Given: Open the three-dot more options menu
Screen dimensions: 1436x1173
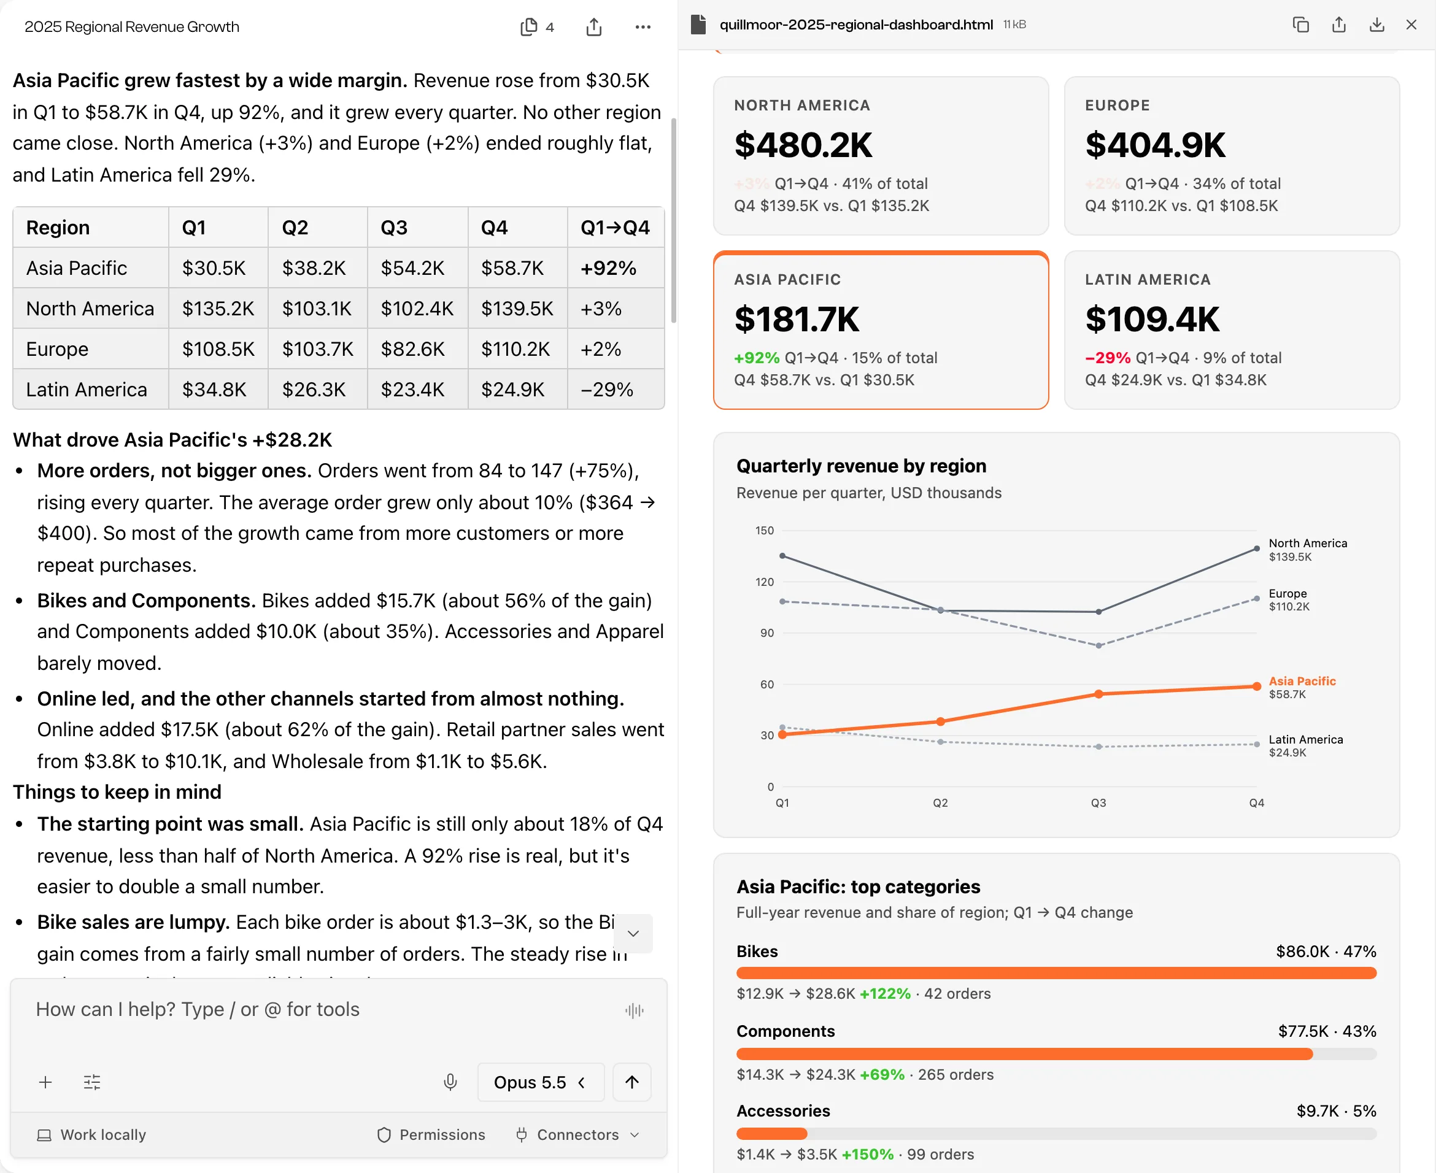Looking at the screenshot, I should coord(643,27).
